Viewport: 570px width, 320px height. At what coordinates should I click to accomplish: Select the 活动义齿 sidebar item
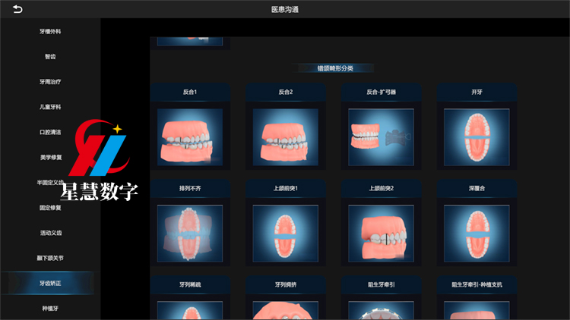click(x=50, y=233)
